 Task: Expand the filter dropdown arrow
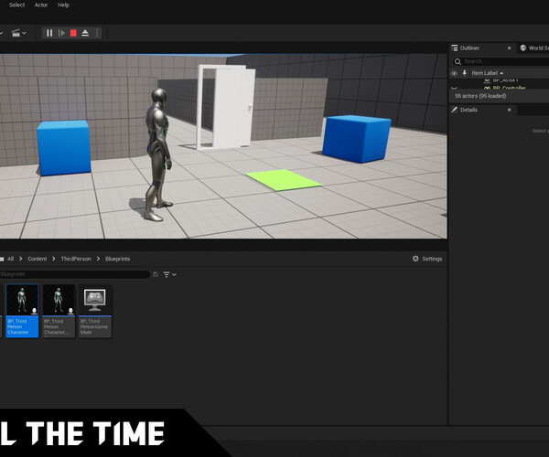(x=174, y=274)
